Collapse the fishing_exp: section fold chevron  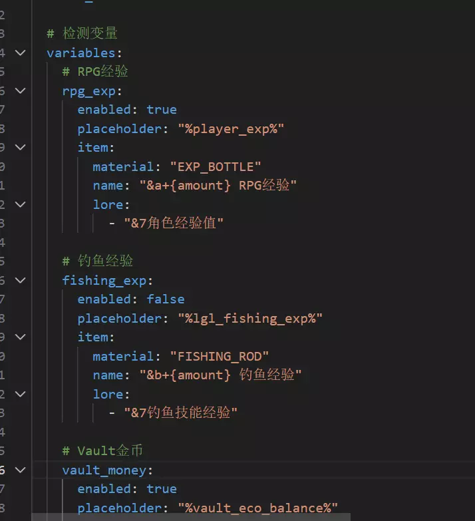20,280
